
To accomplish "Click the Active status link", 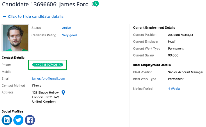I will (67, 28).
